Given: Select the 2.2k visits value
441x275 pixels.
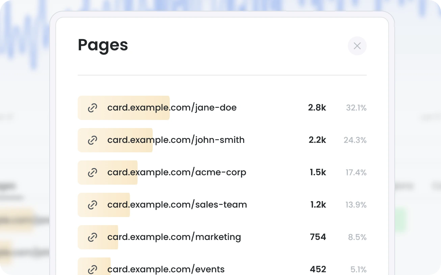Looking at the screenshot, I should [317, 140].
